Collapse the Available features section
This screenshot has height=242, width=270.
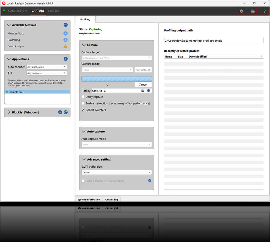tap(9, 25)
